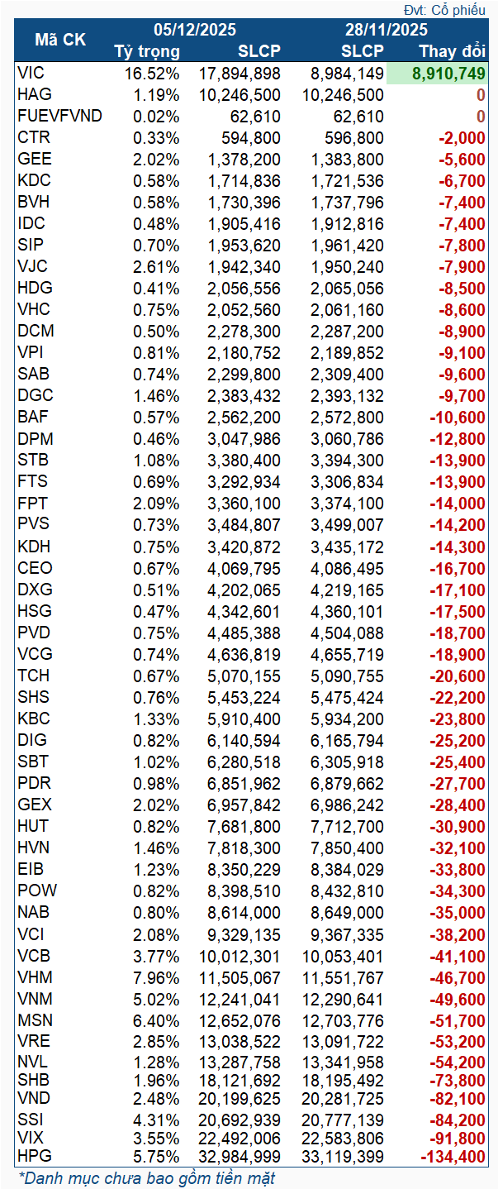Viewport: 498px width, 1189px height.
Task: Select the FUEVFVND ticker cell
Action: point(59,116)
